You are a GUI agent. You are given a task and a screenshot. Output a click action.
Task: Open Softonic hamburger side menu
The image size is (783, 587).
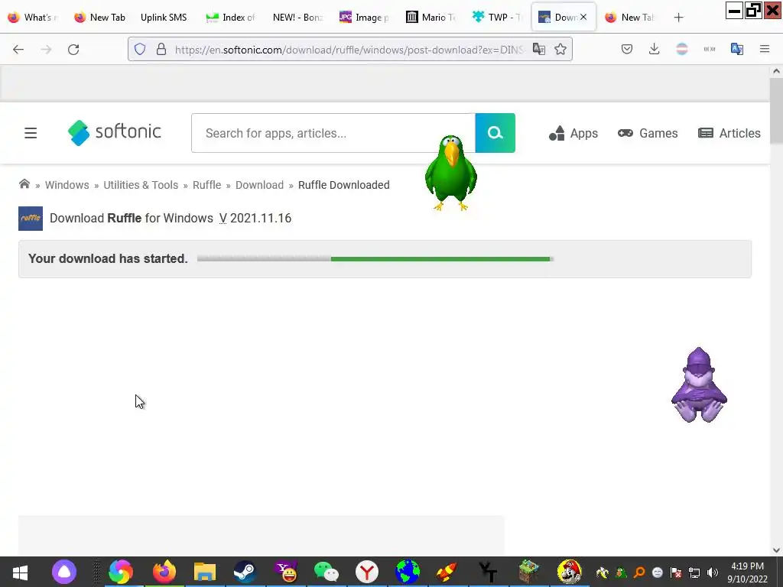click(31, 133)
